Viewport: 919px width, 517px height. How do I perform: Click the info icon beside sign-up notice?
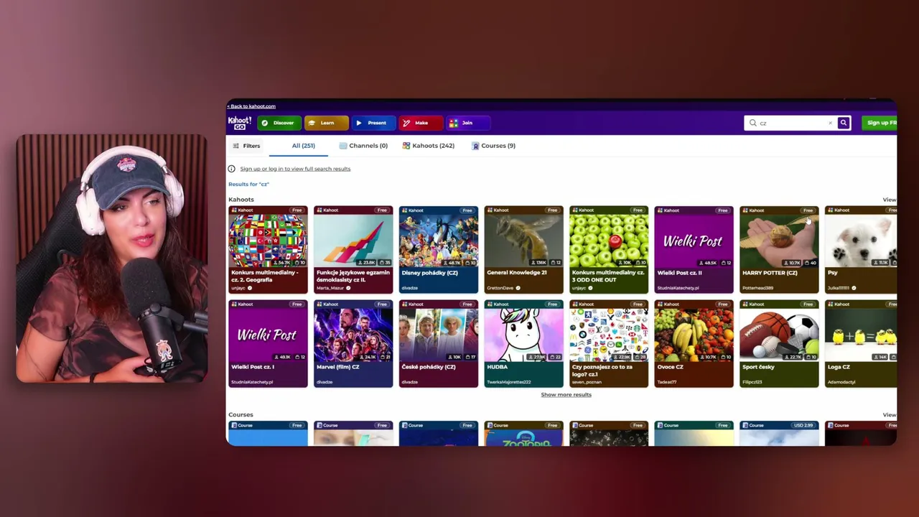point(231,169)
